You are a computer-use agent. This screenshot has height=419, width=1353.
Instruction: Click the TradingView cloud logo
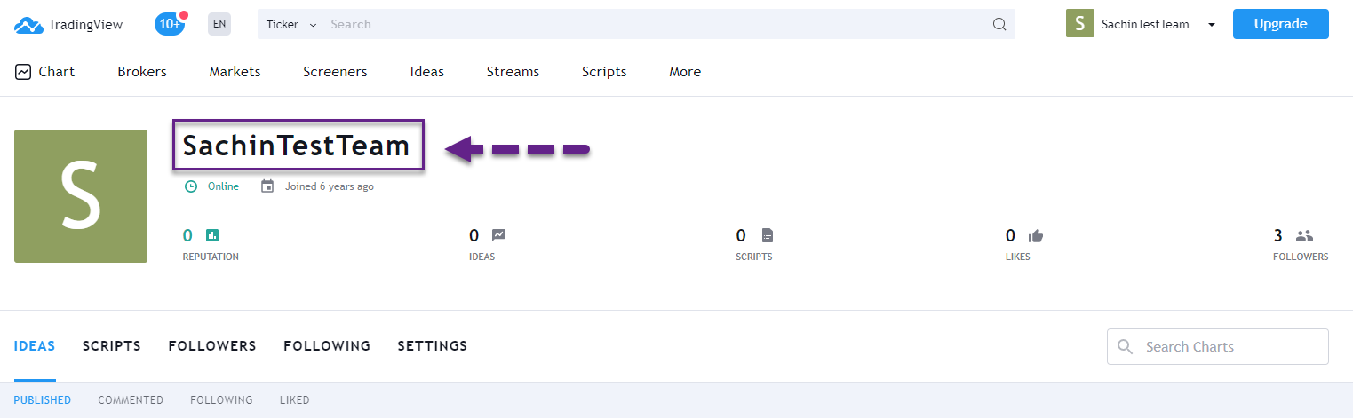pyautogui.click(x=28, y=25)
